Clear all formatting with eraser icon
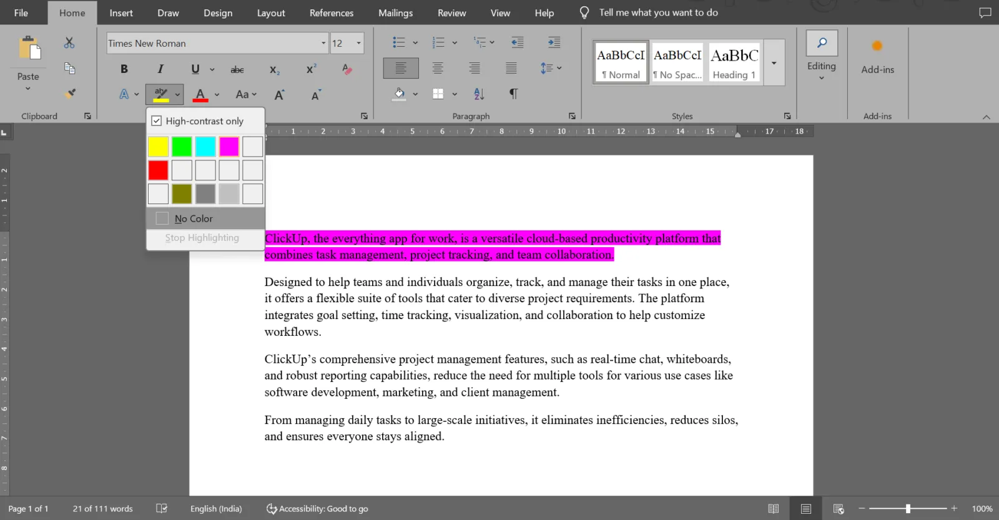 [347, 69]
